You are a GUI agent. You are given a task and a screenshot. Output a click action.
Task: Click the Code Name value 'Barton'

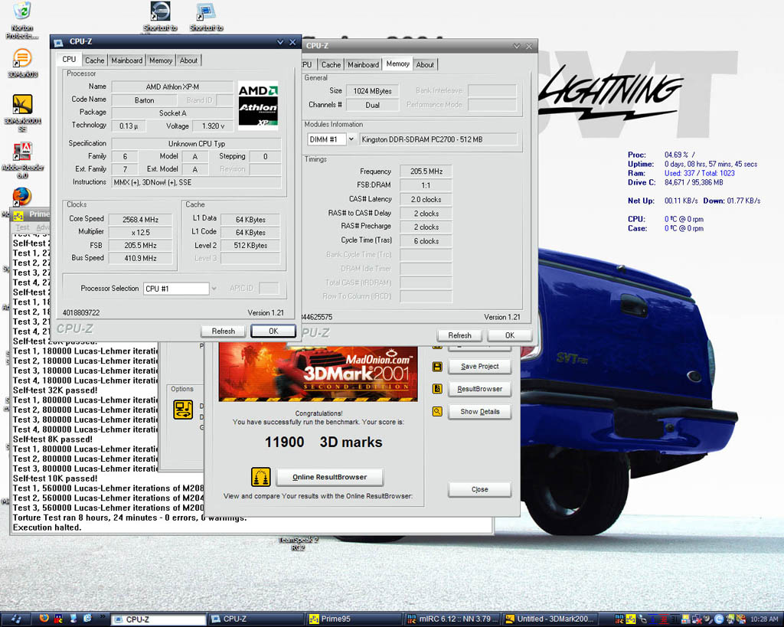(x=144, y=100)
